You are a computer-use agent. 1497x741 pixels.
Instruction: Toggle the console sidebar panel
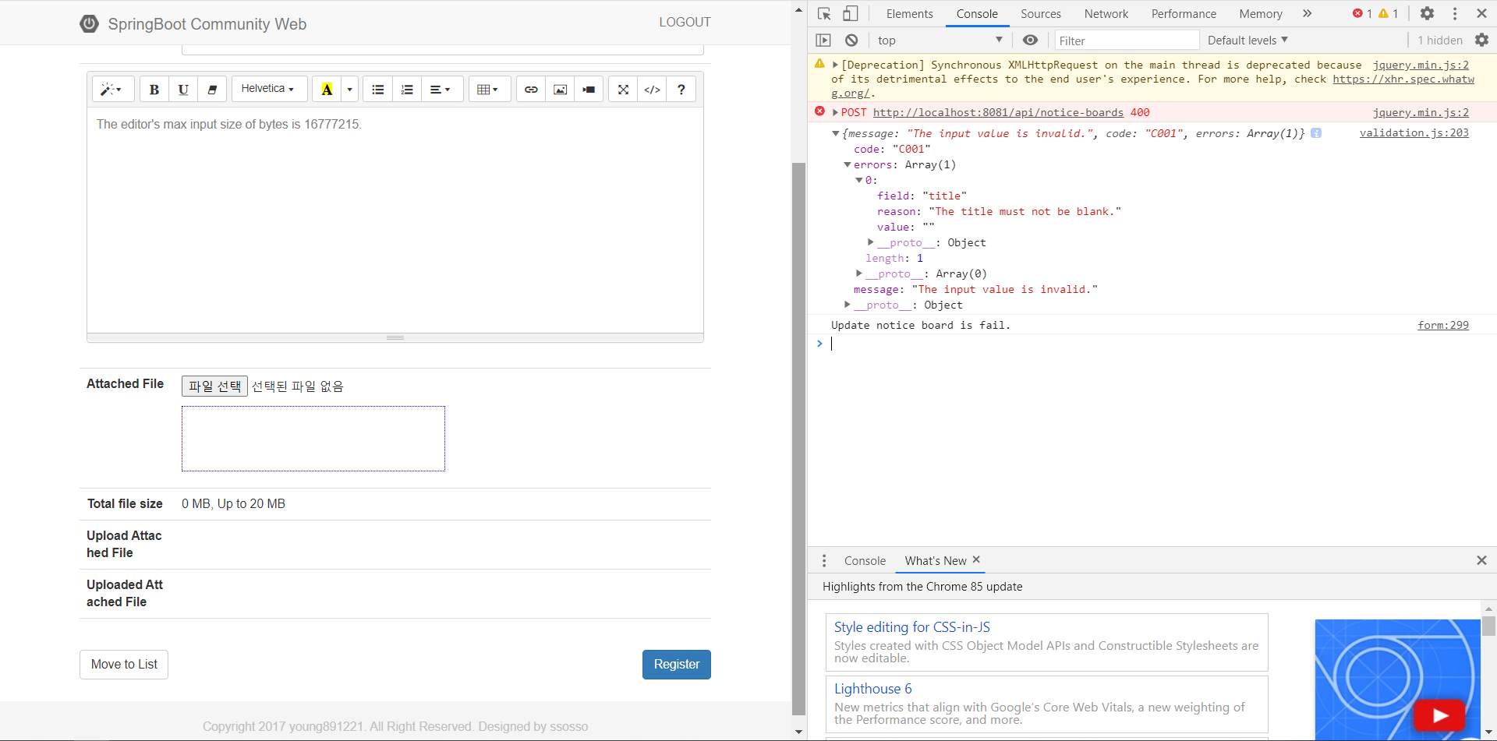click(823, 41)
